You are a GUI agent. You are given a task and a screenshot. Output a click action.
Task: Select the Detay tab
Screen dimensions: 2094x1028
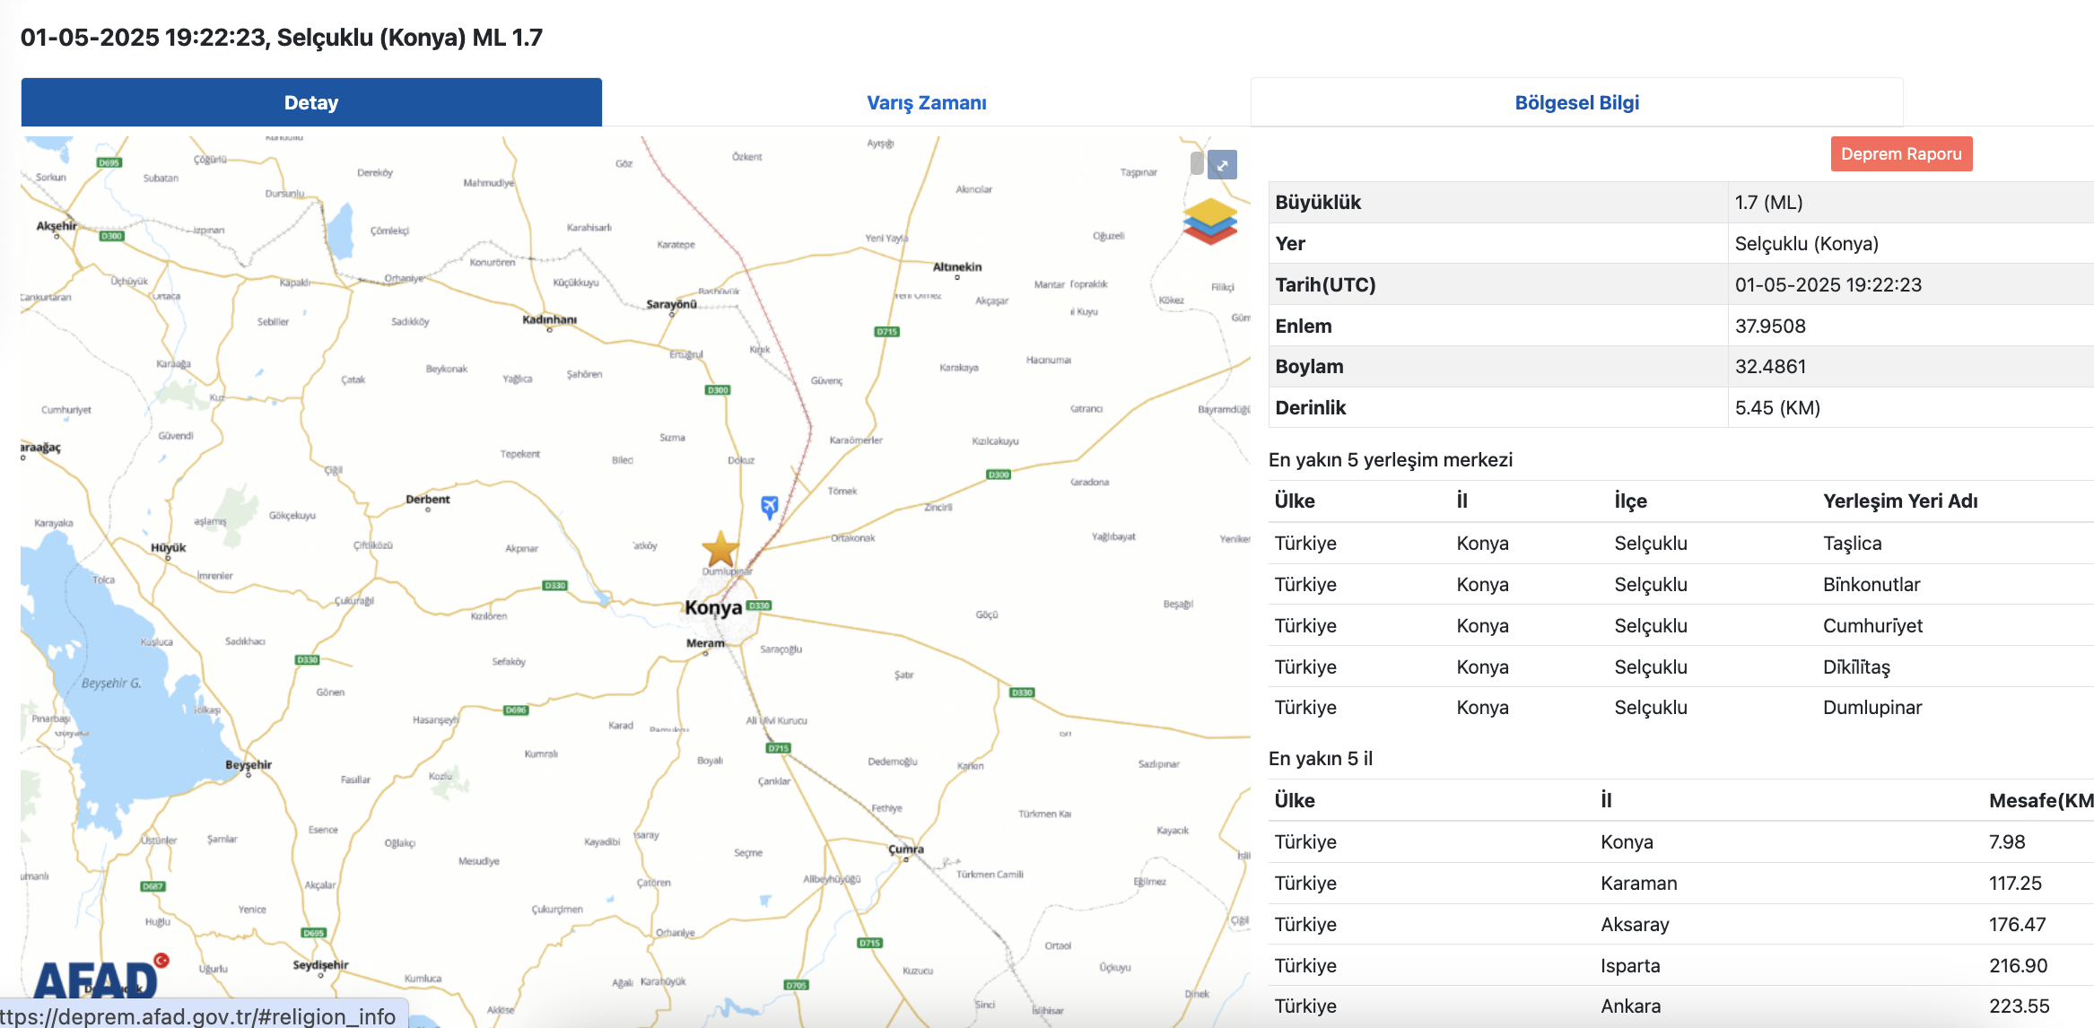(311, 102)
